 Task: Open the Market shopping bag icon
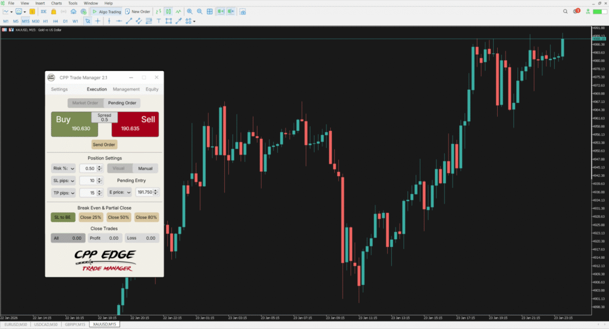pos(54,12)
